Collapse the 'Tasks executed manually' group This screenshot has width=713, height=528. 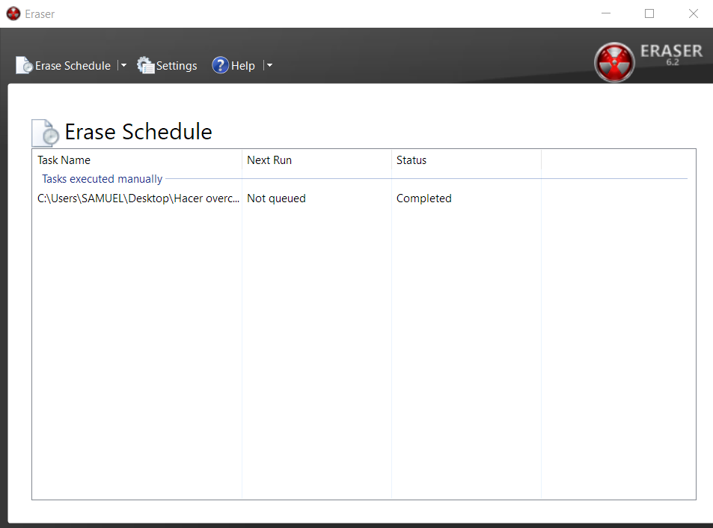(102, 179)
